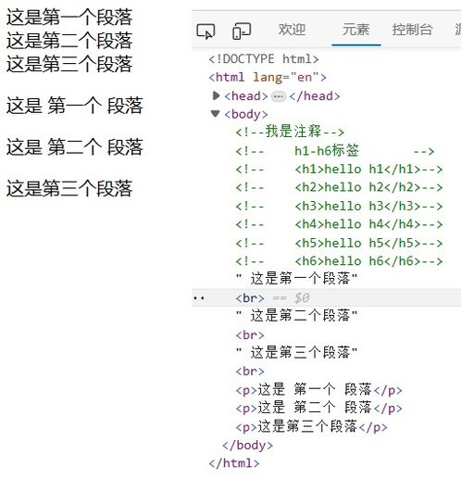Click the rendered paragraph 这是 第二个 段落
The image size is (462, 479).
click(75, 146)
